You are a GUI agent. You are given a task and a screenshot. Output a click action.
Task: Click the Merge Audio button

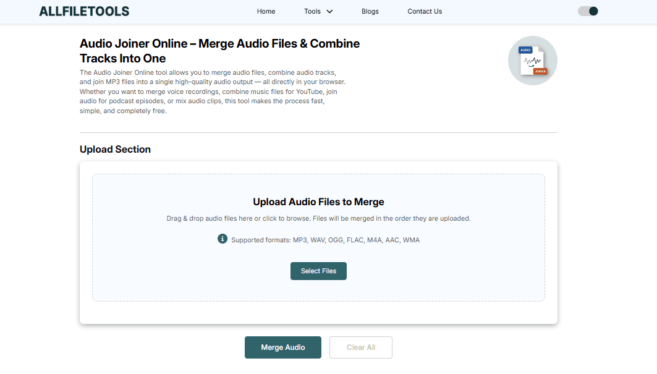coord(283,347)
